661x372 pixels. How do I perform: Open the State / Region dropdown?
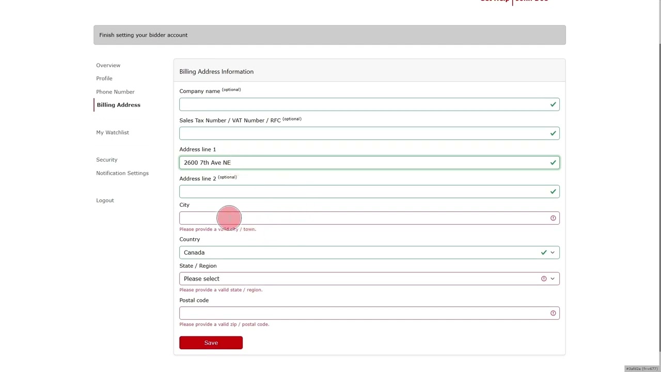369,279
